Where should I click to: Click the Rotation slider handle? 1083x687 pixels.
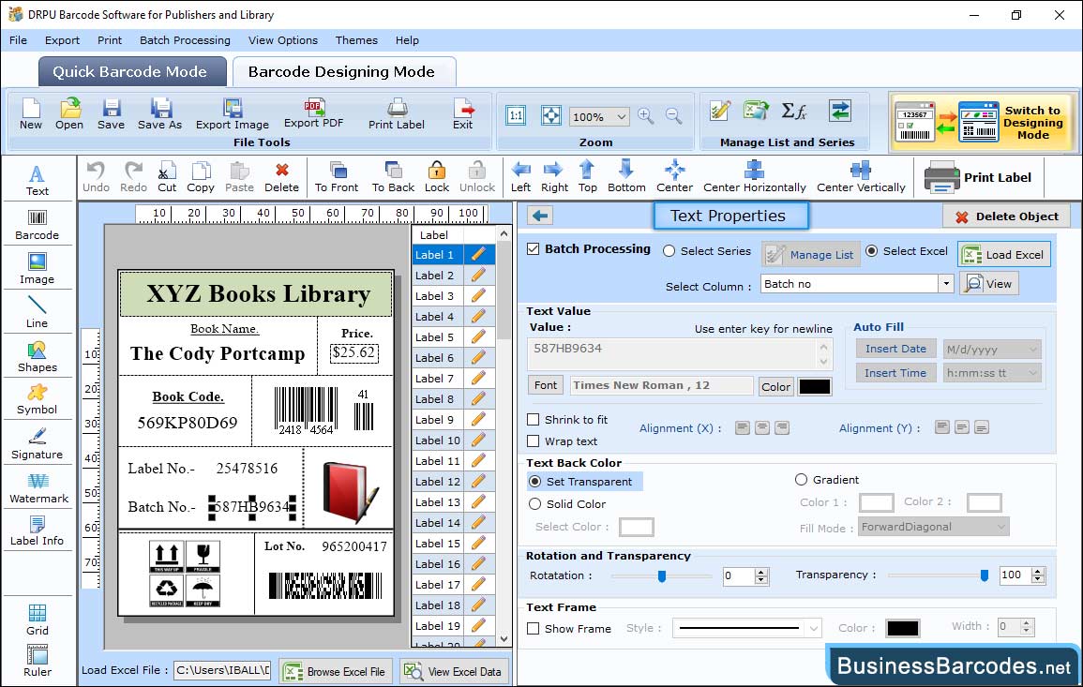[x=662, y=575]
